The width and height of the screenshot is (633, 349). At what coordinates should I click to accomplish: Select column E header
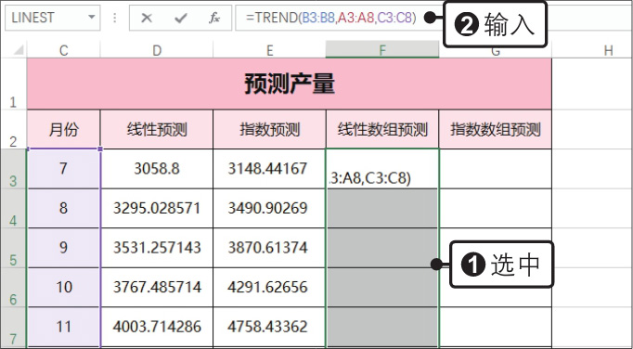pyautogui.click(x=269, y=50)
